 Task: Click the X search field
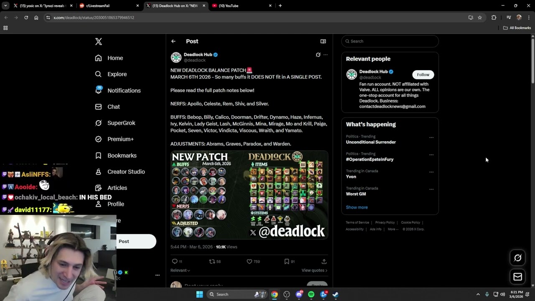point(390,41)
